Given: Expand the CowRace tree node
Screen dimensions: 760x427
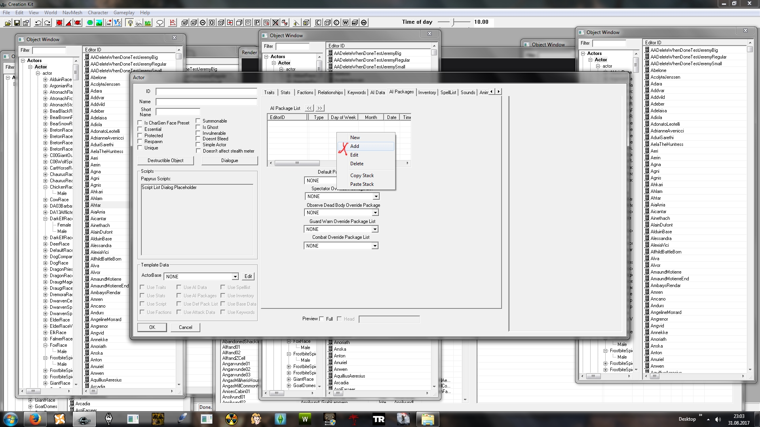Looking at the screenshot, I should pyautogui.click(x=46, y=200).
